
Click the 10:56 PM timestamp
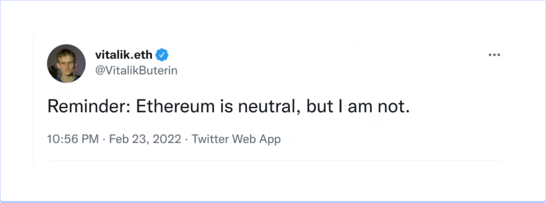(x=73, y=139)
